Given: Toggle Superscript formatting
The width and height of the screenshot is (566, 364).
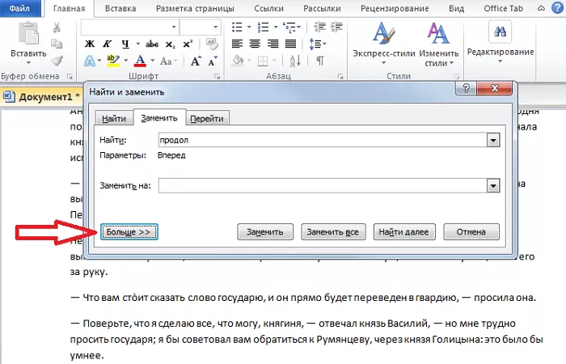Looking at the screenshot, I should [188, 44].
